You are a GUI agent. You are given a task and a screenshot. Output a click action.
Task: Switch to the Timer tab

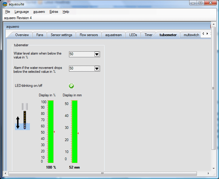[x=148, y=35]
